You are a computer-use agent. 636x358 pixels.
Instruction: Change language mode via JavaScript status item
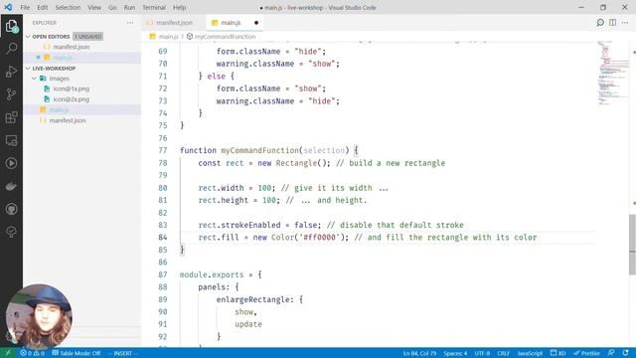pos(530,353)
